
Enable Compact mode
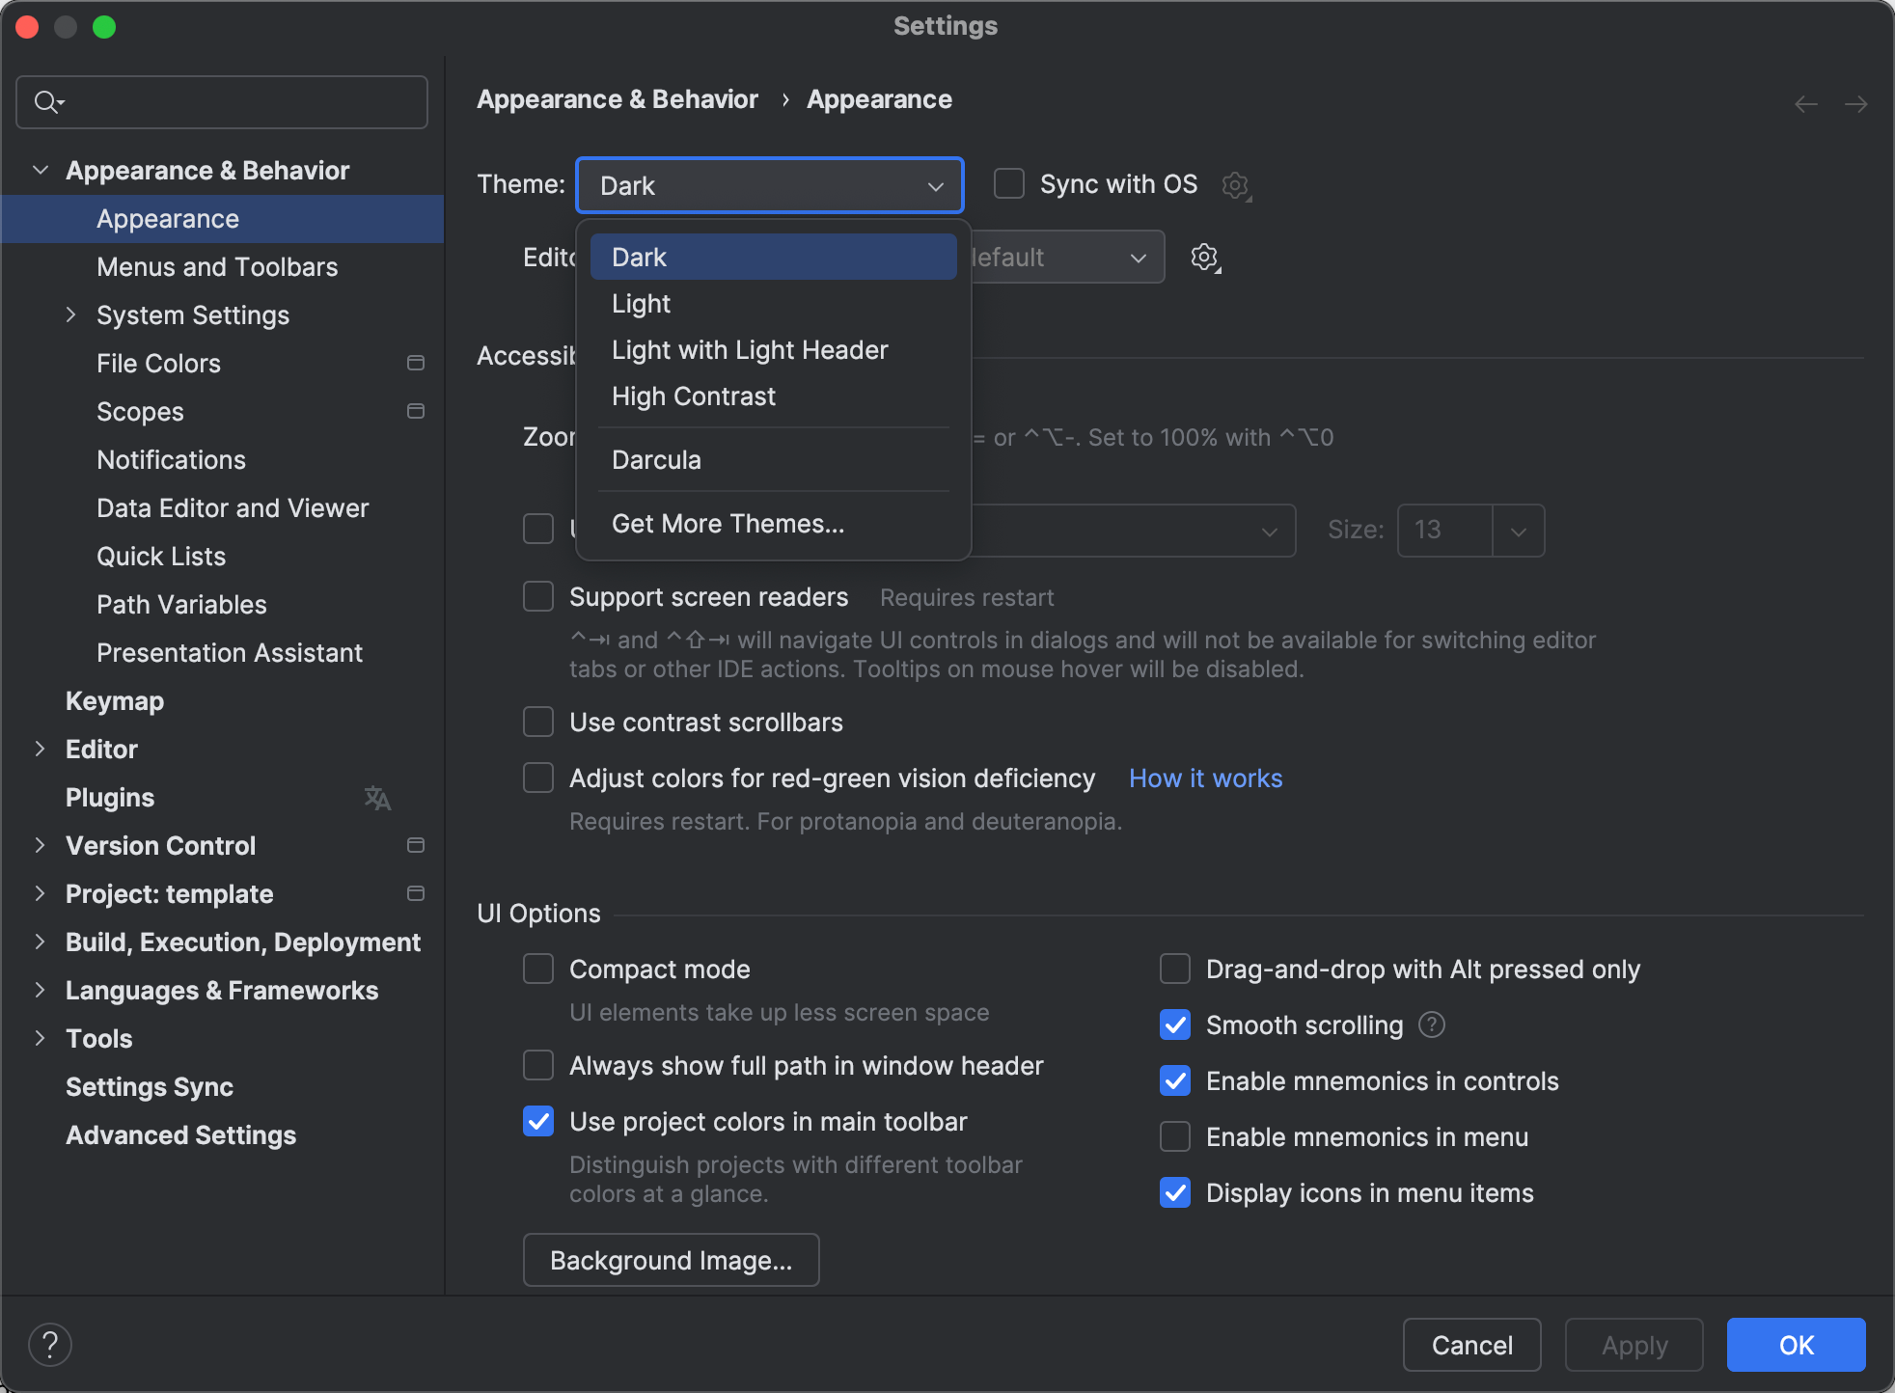(x=538, y=969)
